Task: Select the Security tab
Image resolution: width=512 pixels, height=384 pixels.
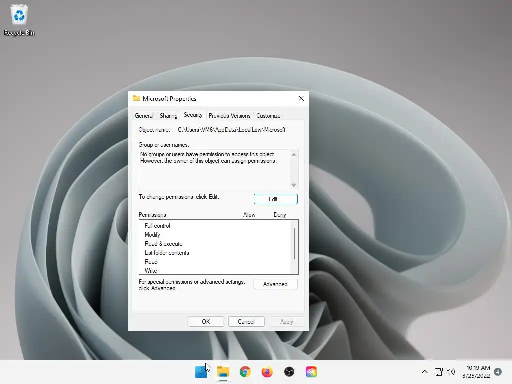Action: pyautogui.click(x=193, y=115)
